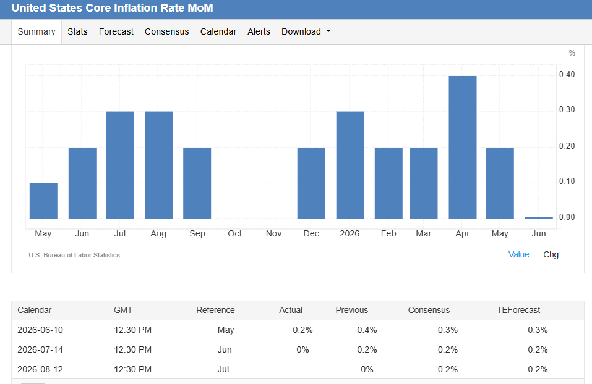Select the 2026-07-14 calendar row
The width and height of the screenshot is (592, 384).
(298, 349)
